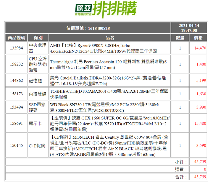
Task: Click the 欣亞 排排購 logo
Action: [x=106, y=9]
